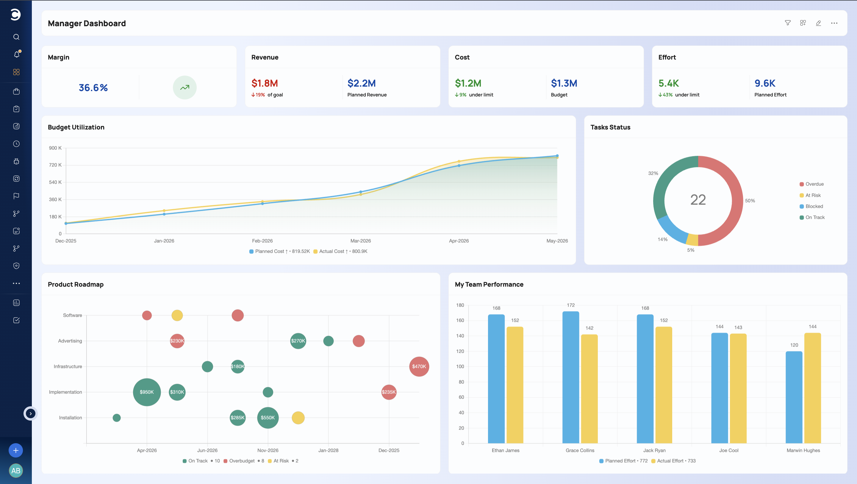Expand the sidebar with the arrow button
857x484 pixels.
31,413
